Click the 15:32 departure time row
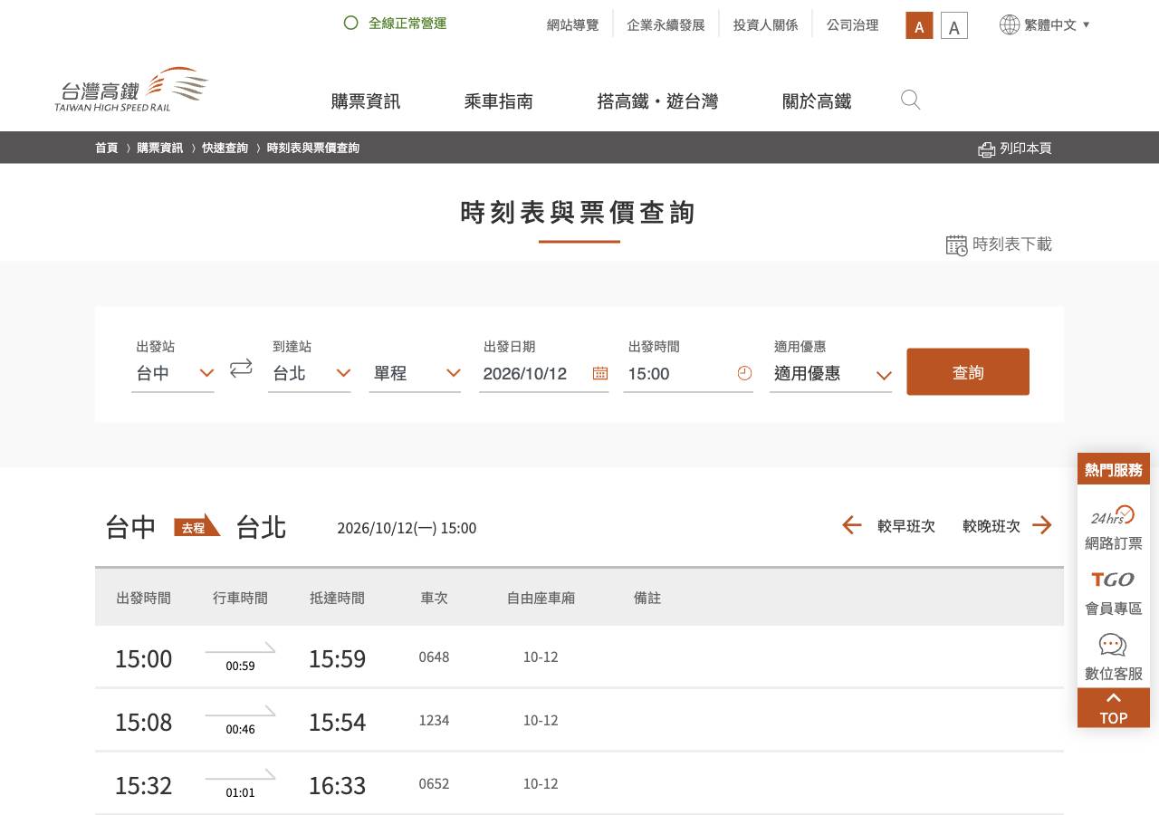Viewport: 1159px width, 815px height. coord(579,784)
